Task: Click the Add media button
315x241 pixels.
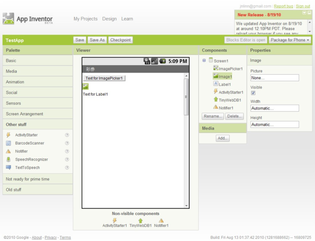Action: [223, 138]
